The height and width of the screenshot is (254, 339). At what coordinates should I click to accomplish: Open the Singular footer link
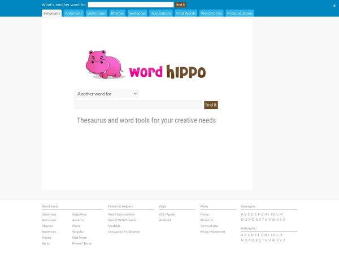pyautogui.click(x=78, y=232)
